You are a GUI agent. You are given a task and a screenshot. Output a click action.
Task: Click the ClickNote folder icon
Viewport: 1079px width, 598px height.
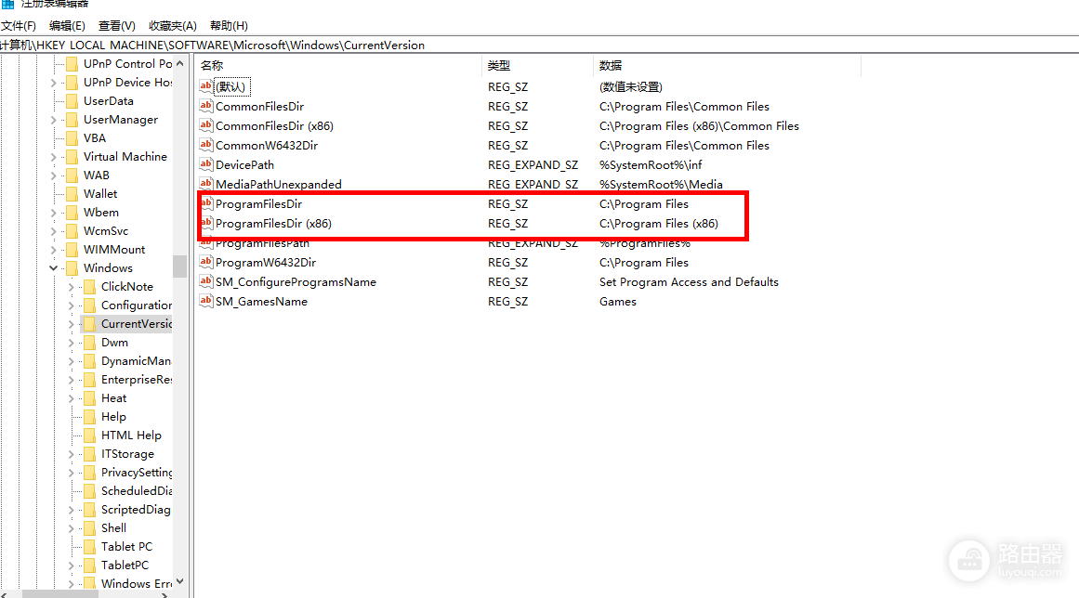click(x=89, y=287)
